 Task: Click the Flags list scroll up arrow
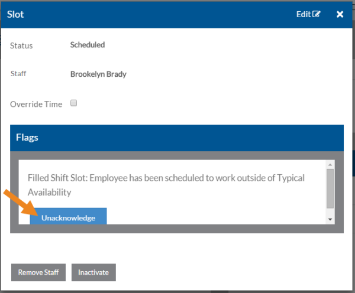coord(330,164)
